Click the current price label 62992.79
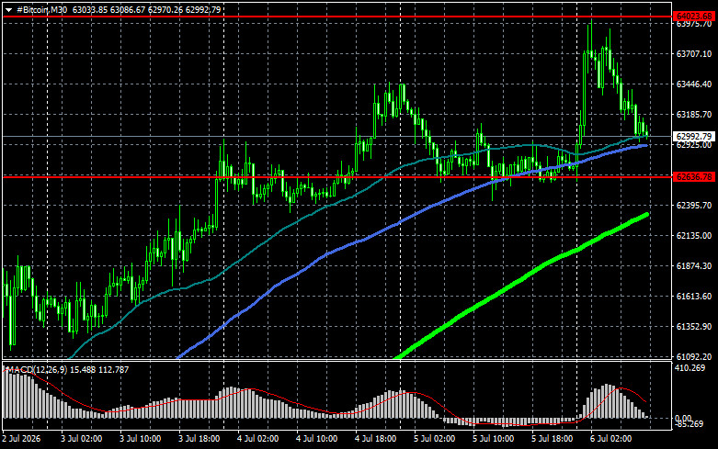The image size is (718, 449). [694, 137]
